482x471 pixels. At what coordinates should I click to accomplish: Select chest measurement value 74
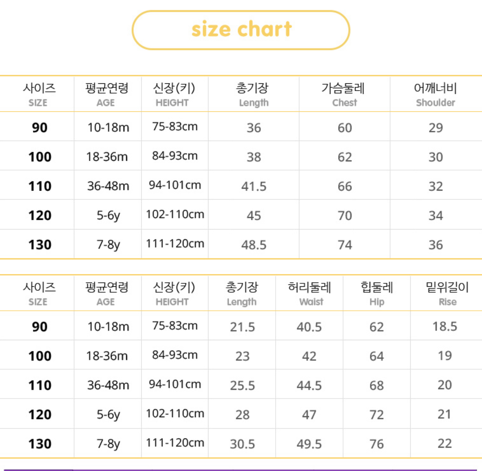[x=344, y=245]
